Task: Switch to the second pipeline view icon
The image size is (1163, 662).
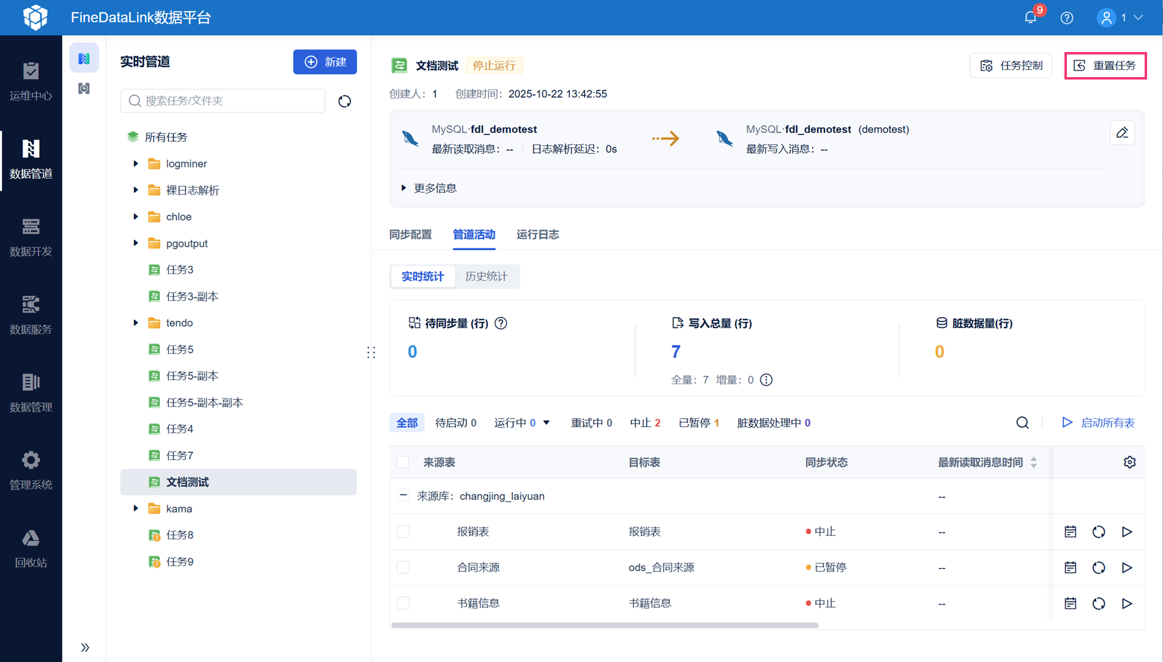Action: pyautogui.click(x=84, y=89)
